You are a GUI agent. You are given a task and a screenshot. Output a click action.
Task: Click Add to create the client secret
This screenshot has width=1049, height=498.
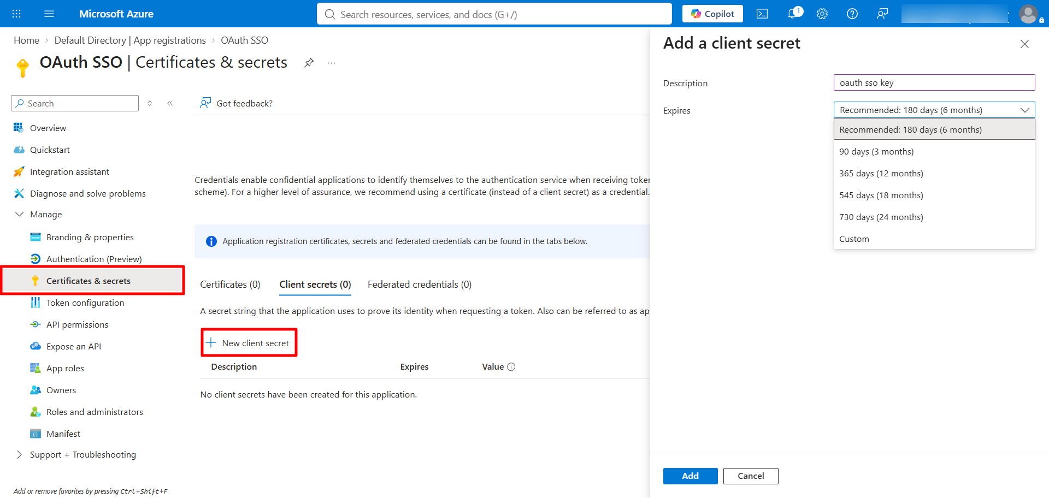(x=690, y=476)
